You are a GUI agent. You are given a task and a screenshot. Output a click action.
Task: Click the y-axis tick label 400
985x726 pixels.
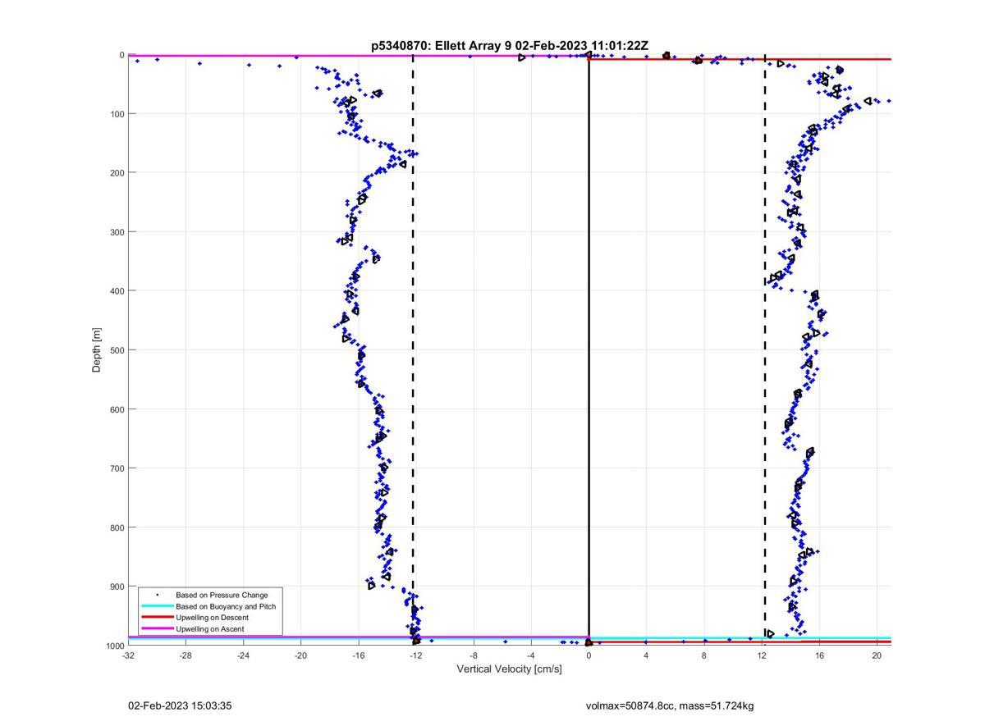(117, 291)
